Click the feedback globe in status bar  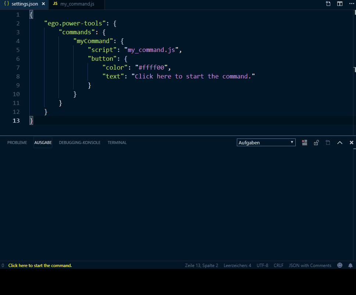click(x=339, y=265)
